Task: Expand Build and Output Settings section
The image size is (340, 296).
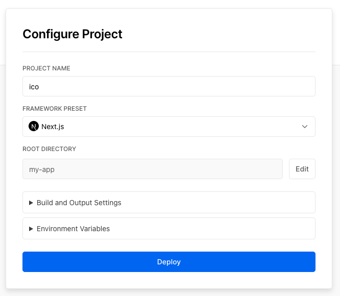Action: pos(168,203)
